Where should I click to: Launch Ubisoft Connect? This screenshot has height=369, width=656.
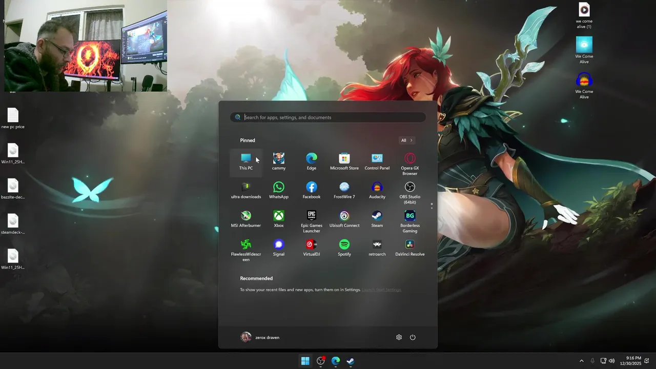(x=344, y=219)
